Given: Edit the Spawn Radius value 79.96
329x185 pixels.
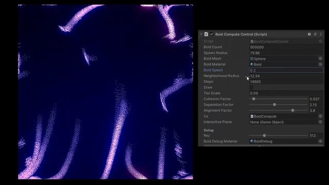Looking at the screenshot, I should pyautogui.click(x=286, y=53).
